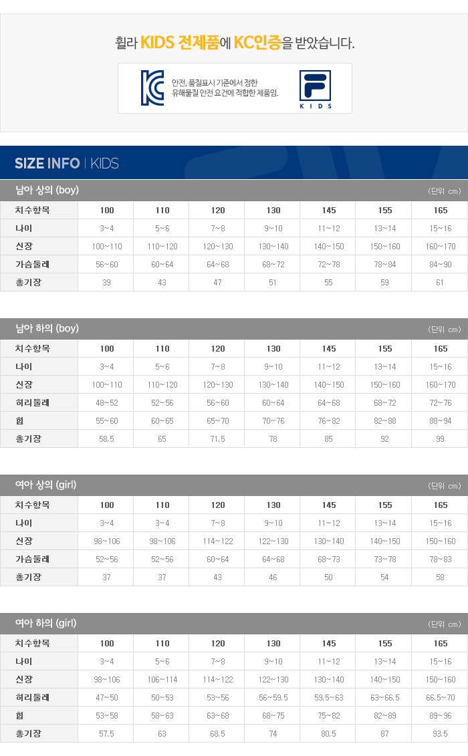
Task: Click the KC safety standard description text
Action: pos(225,88)
